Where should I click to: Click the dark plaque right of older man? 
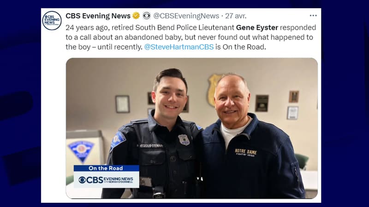point(262,103)
